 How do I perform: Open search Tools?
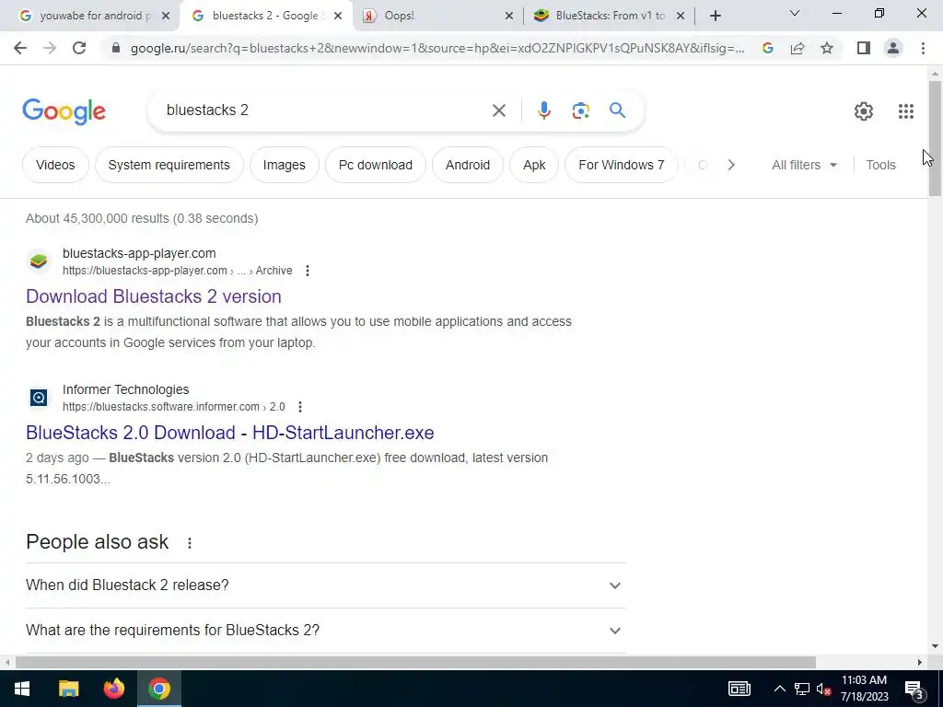pos(880,165)
